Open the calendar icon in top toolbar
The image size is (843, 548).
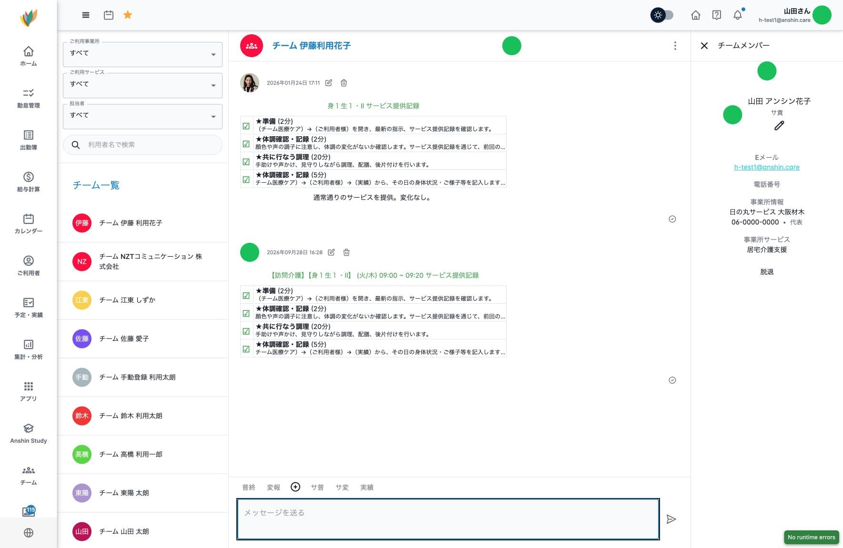click(109, 15)
